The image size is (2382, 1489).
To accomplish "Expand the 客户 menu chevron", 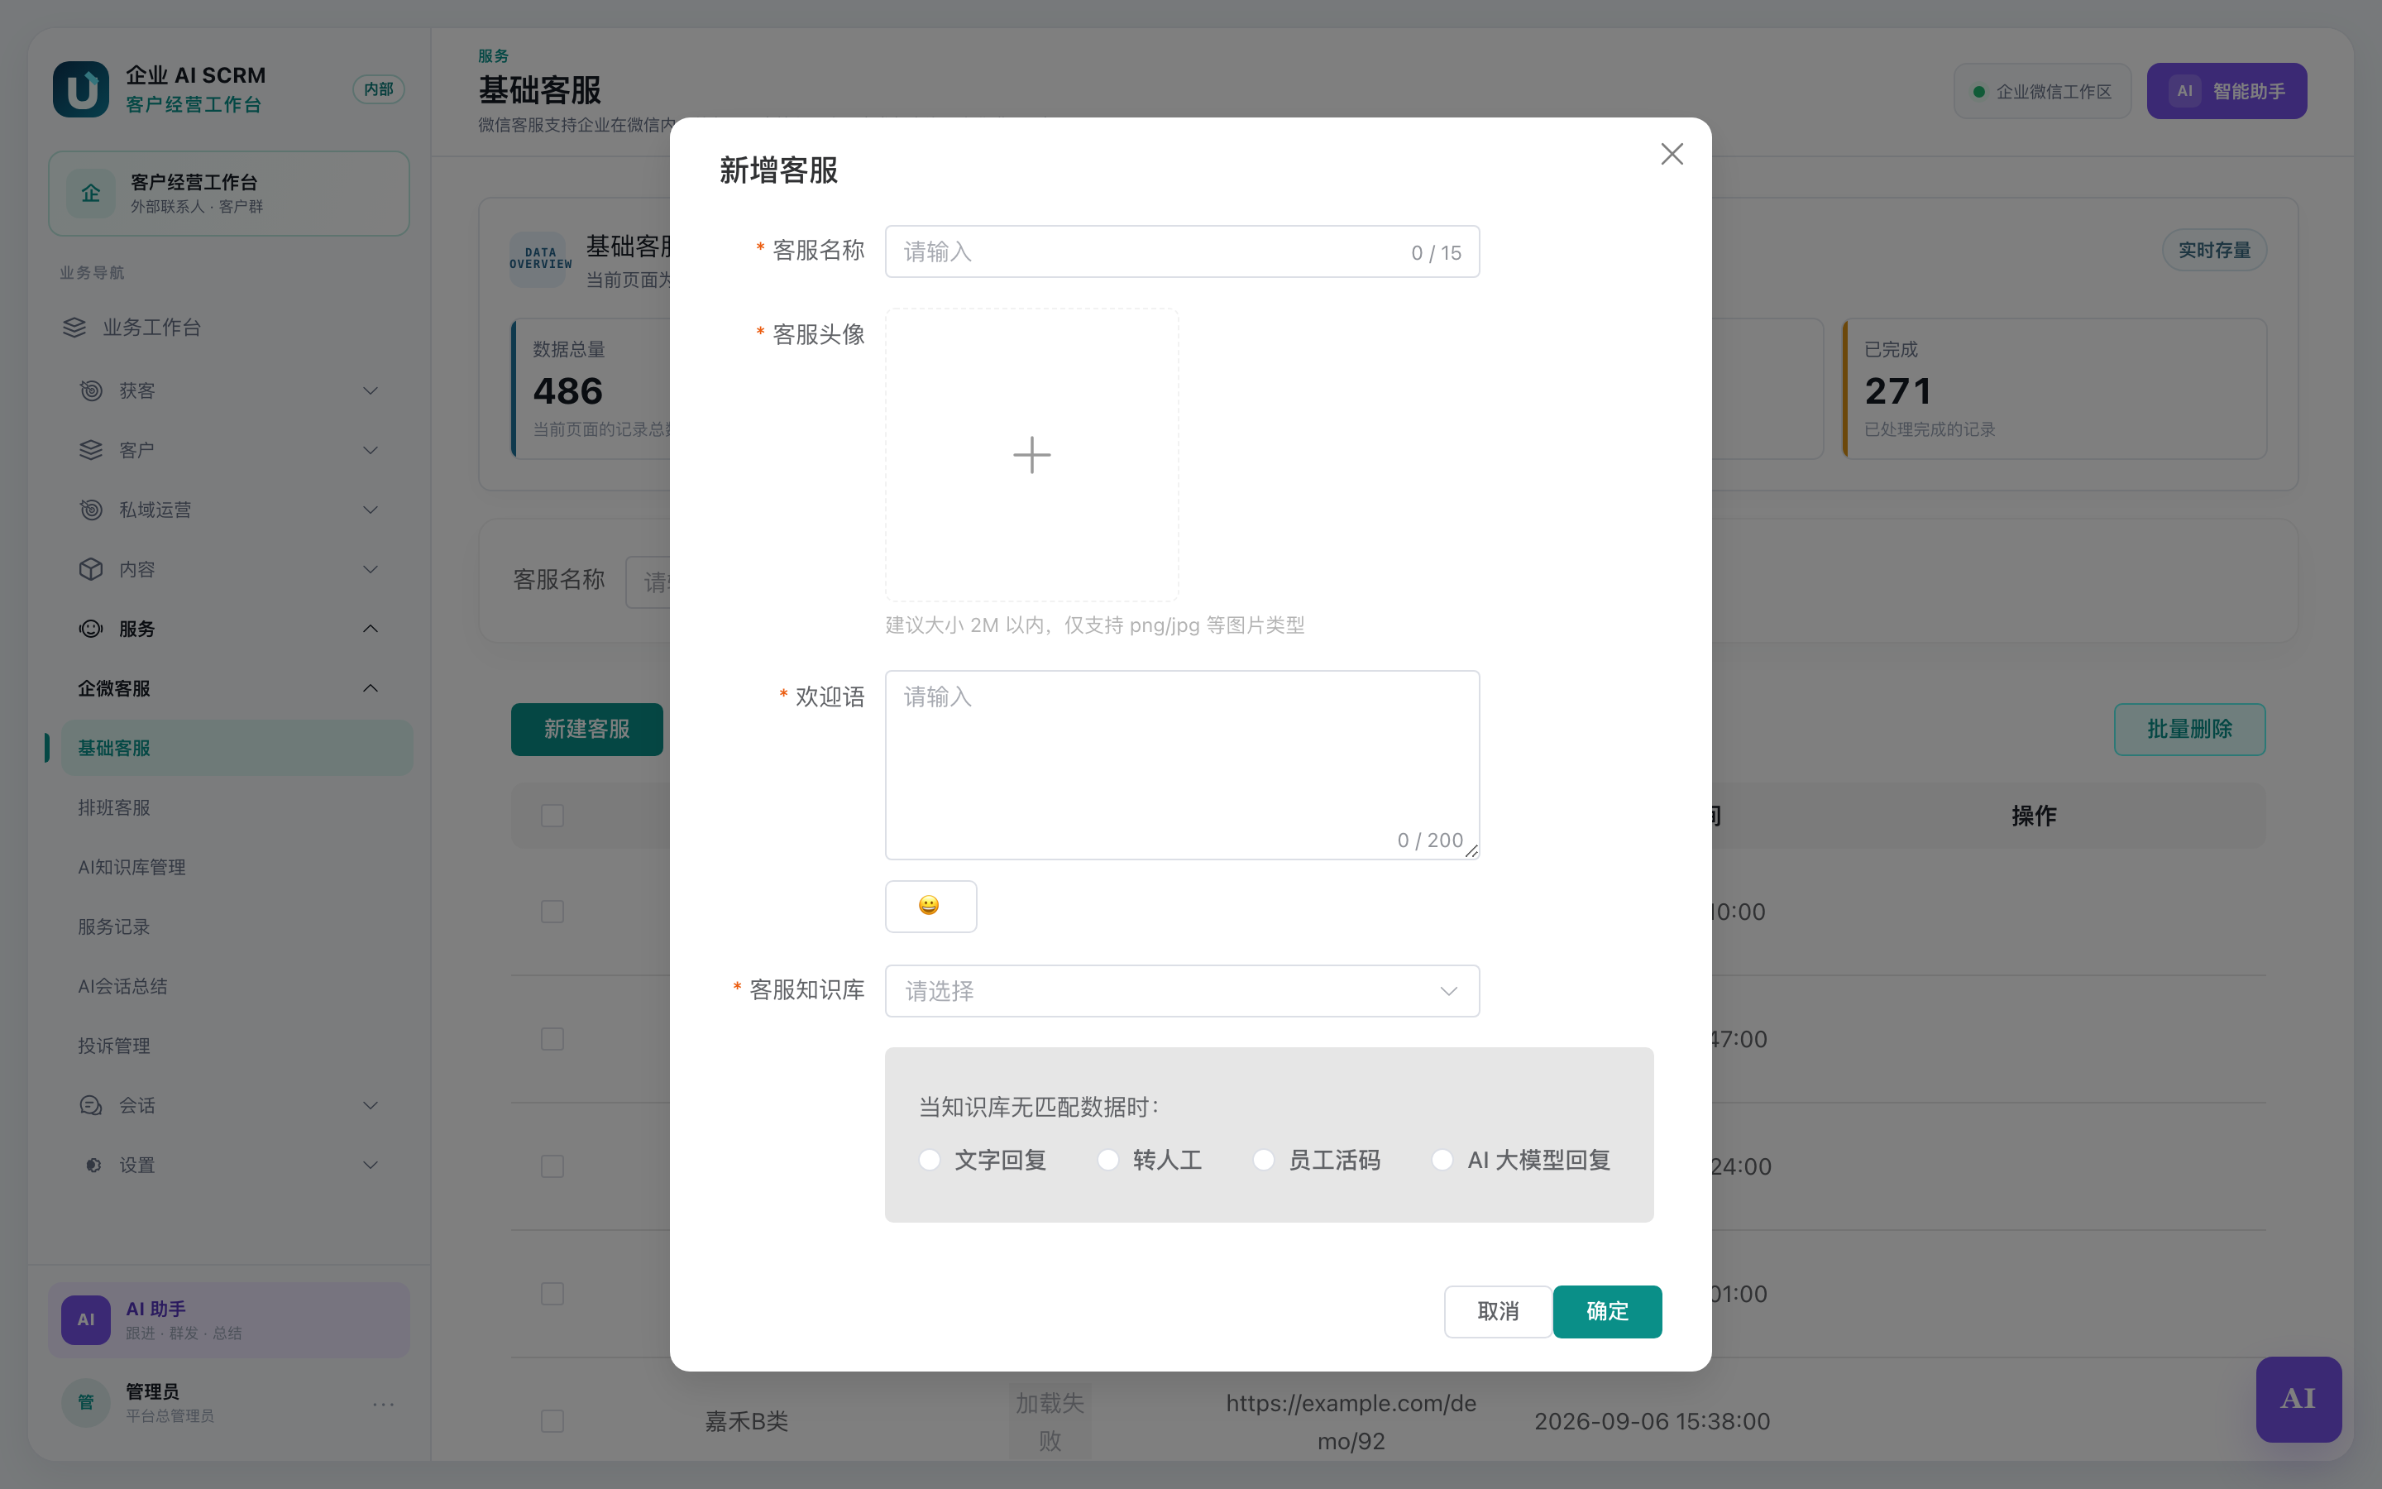I will (x=370, y=450).
